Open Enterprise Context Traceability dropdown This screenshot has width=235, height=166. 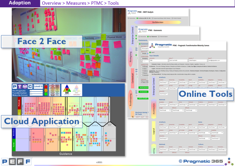[183, 82]
